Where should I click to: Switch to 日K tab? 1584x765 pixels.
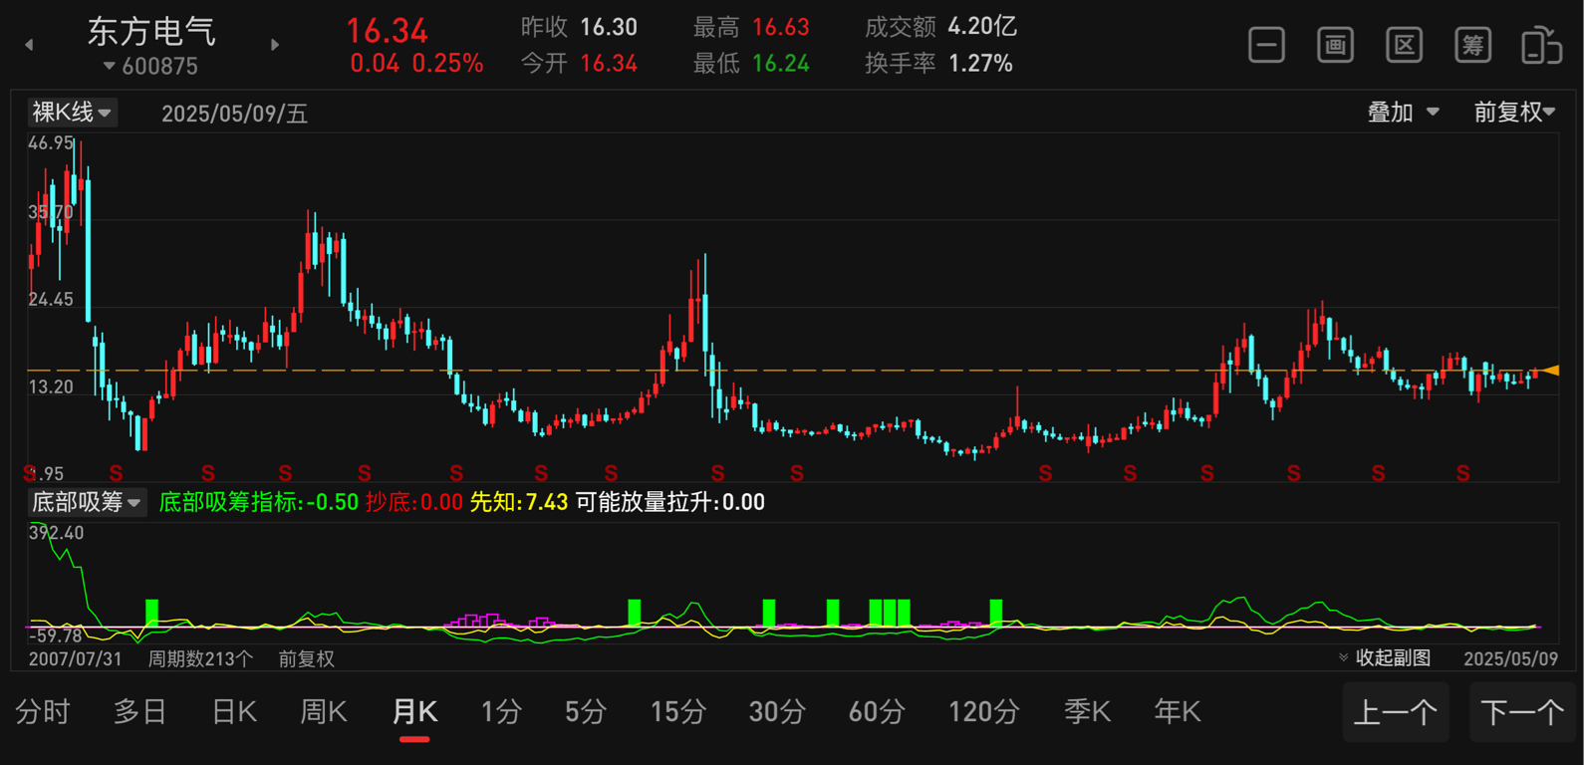coord(234,712)
